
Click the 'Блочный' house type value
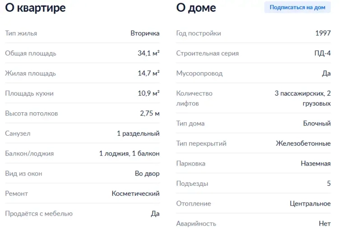click(317, 124)
